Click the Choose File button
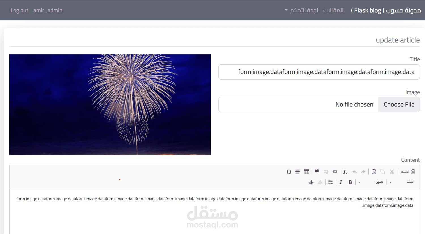 point(399,105)
